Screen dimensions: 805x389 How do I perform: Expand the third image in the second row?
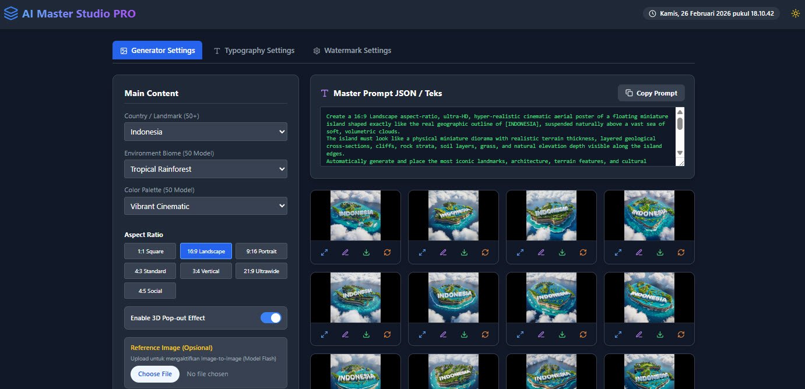pos(521,334)
